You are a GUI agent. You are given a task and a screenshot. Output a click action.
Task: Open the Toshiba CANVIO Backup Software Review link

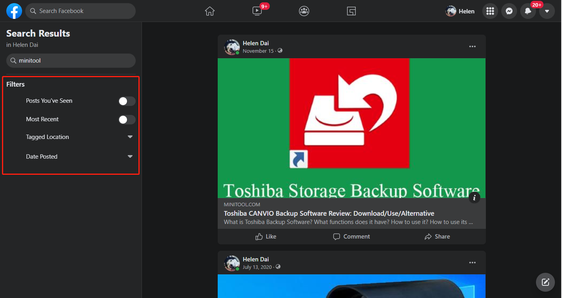(x=329, y=213)
